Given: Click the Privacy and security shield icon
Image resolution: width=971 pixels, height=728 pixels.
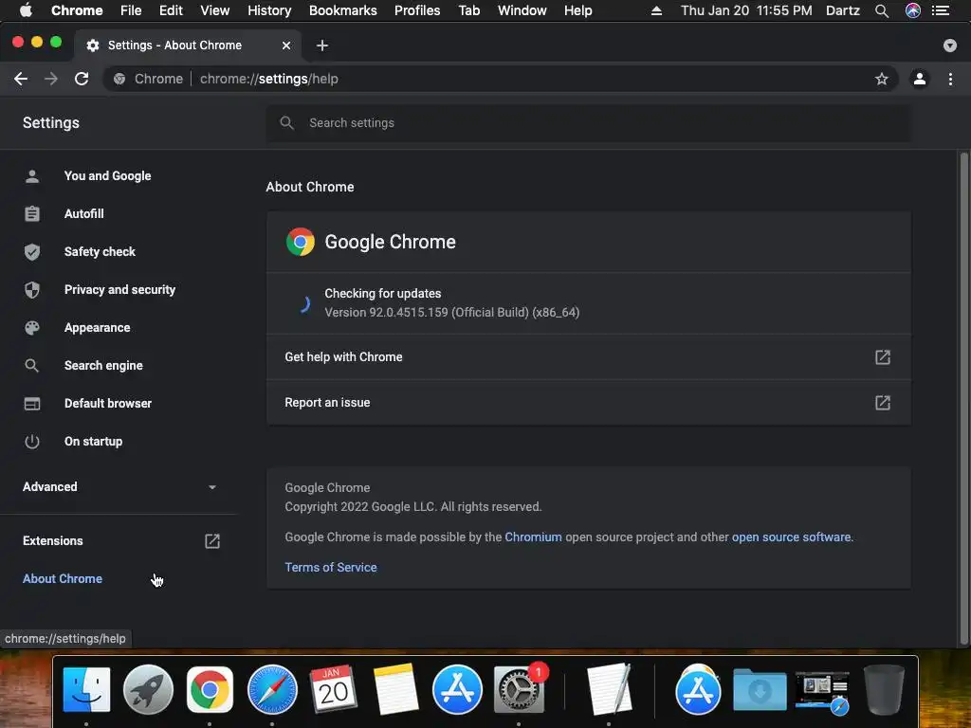Looking at the screenshot, I should pyautogui.click(x=32, y=290).
